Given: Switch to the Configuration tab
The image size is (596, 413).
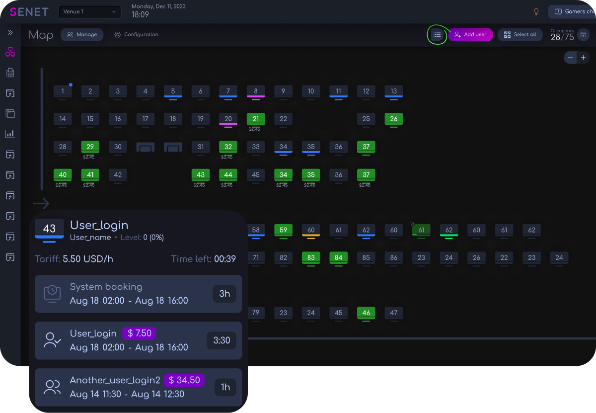Looking at the screenshot, I should (x=136, y=35).
